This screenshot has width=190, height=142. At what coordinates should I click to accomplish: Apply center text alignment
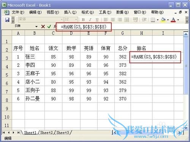pos(113,20)
